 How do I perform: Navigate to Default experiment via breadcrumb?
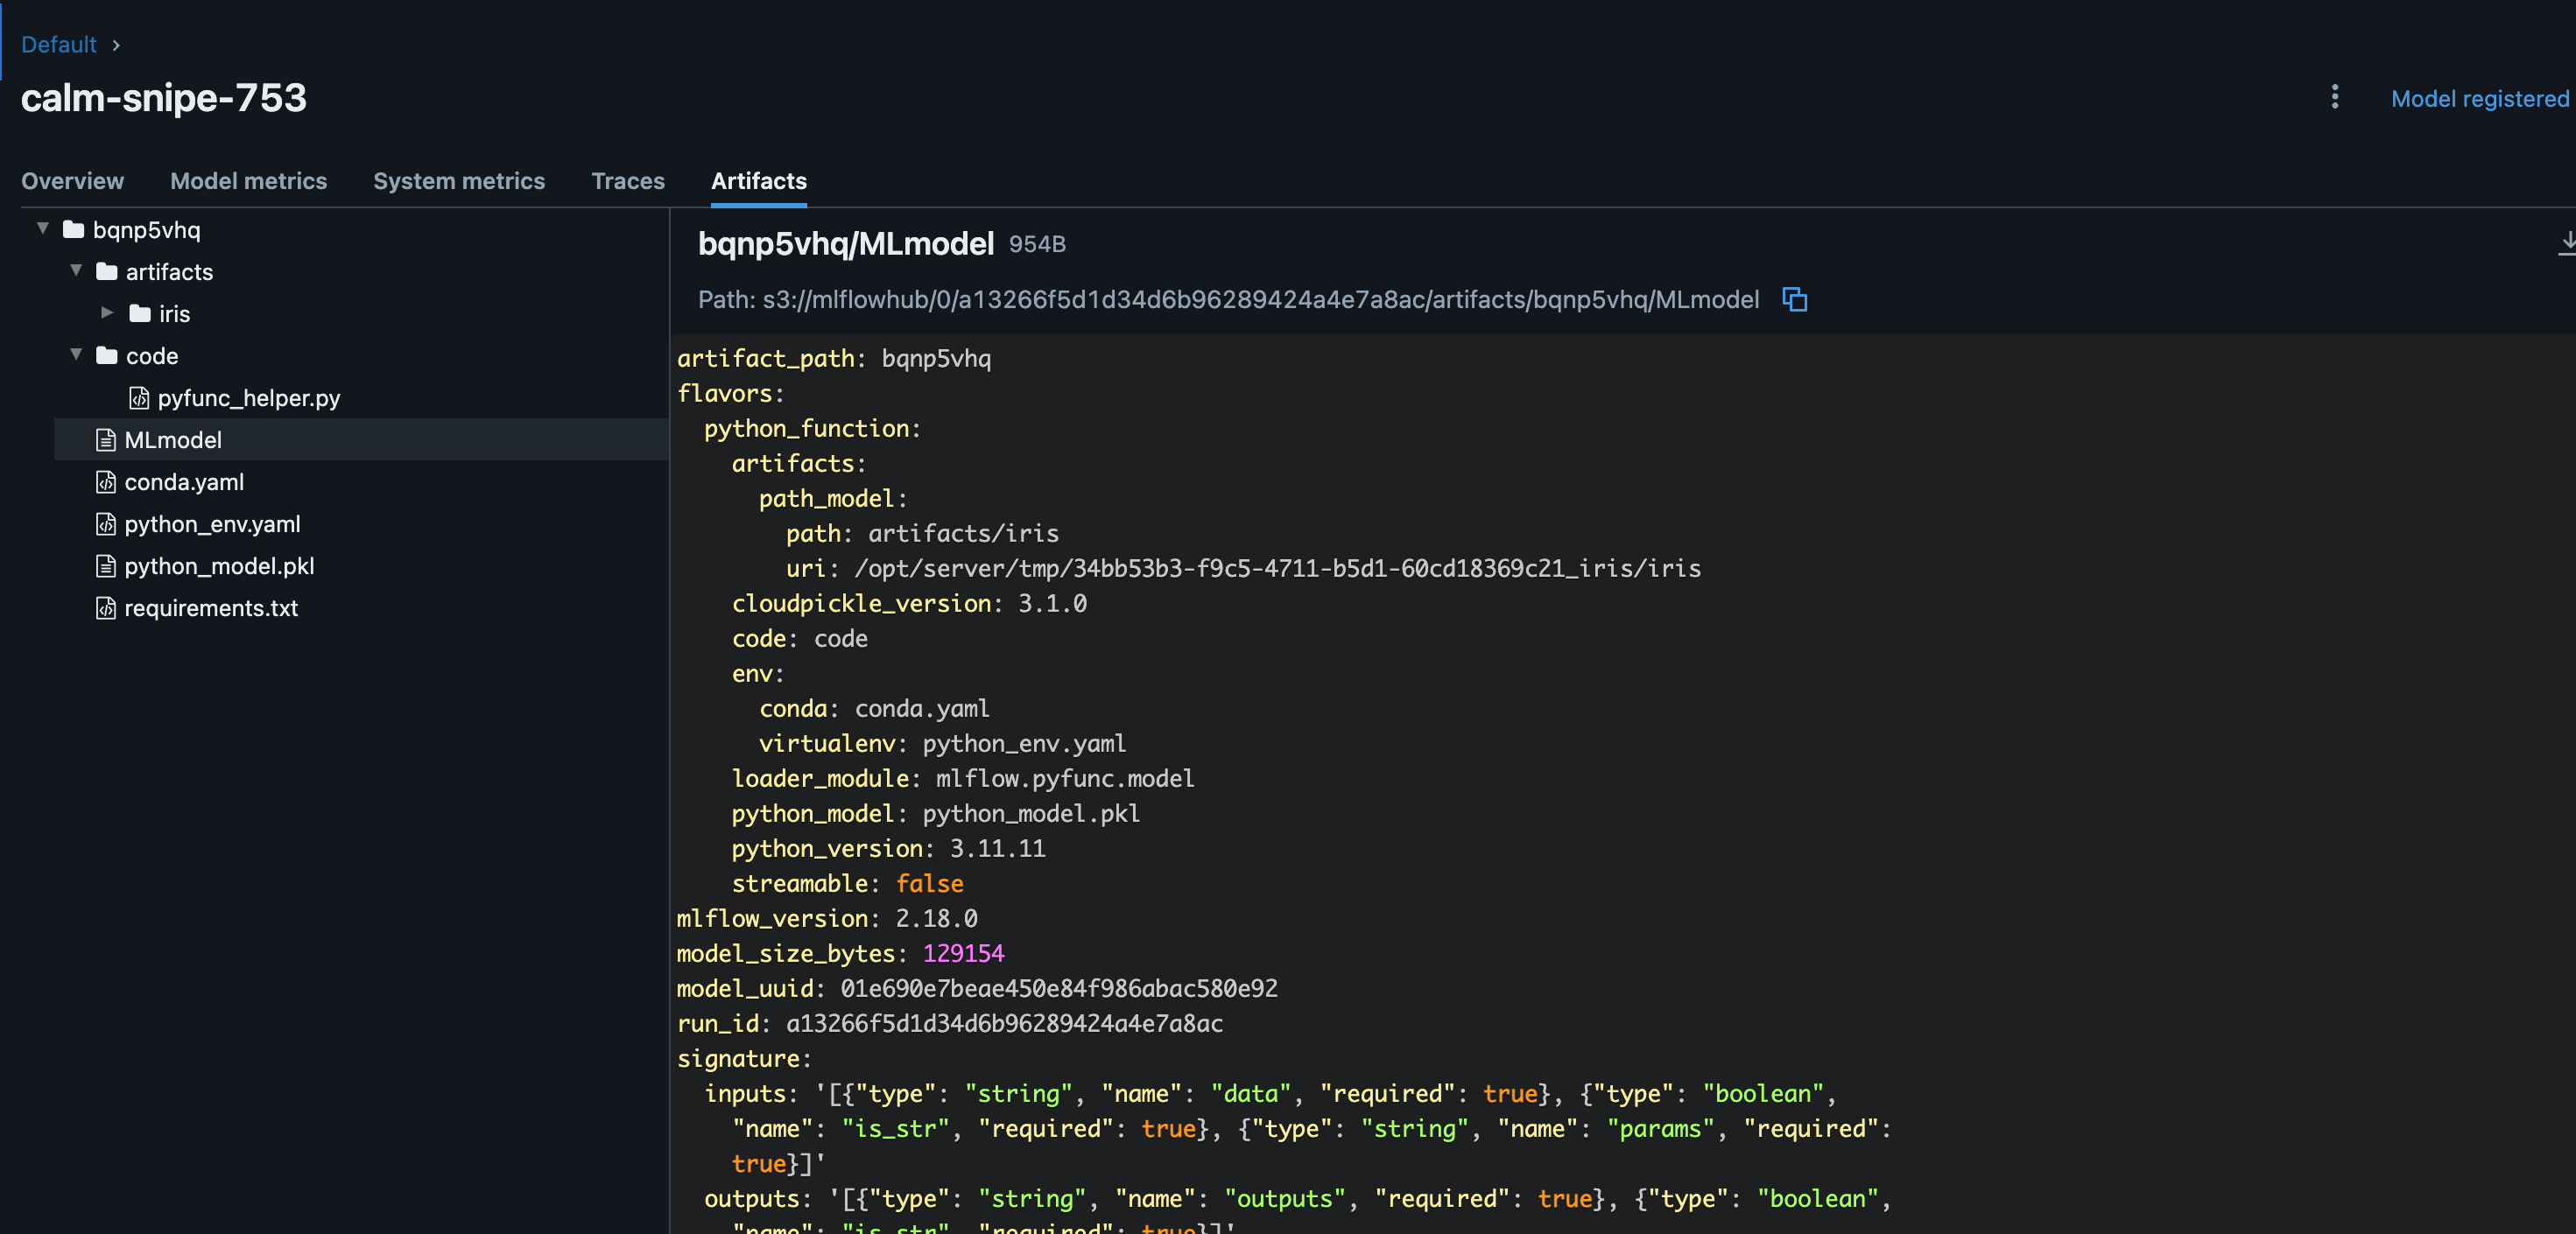[58, 44]
